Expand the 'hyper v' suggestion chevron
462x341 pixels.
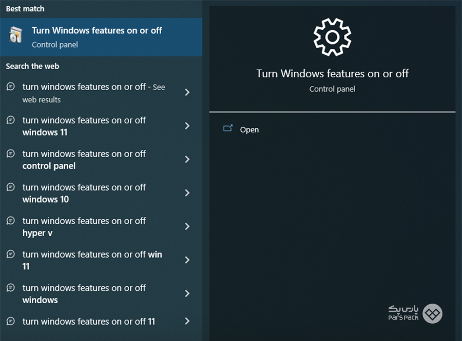187,226
